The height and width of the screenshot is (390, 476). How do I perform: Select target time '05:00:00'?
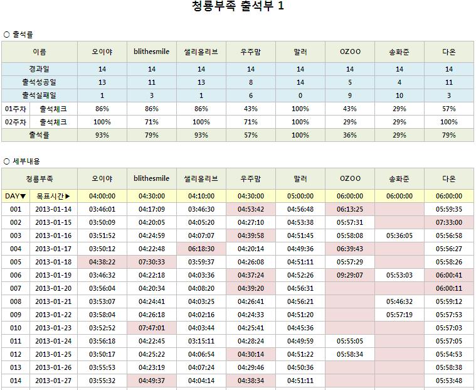tap(300, 196)
